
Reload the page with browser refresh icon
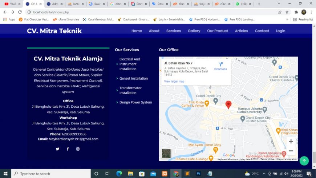[x=20, y=12]
